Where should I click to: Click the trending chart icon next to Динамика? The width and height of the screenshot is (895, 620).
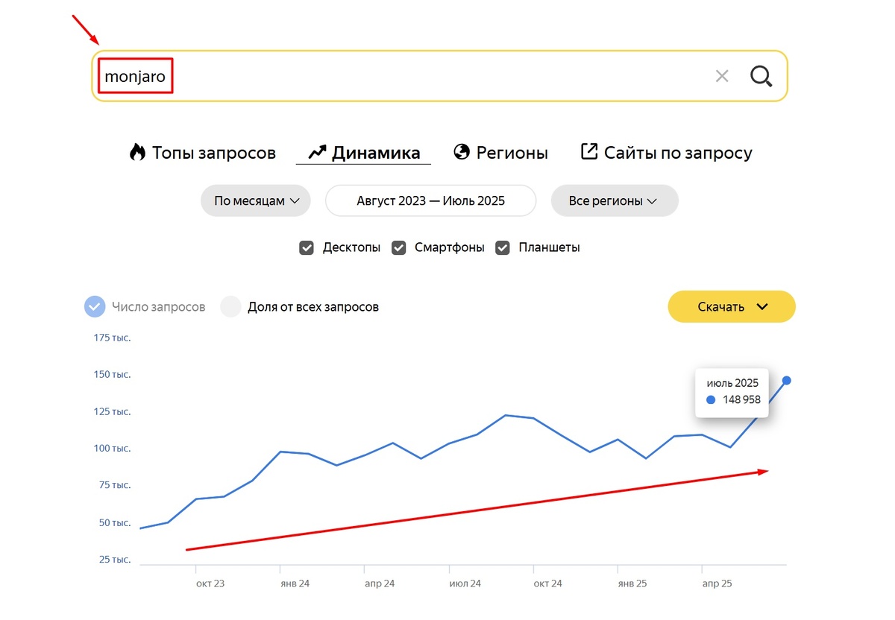(x=316, y=151)
